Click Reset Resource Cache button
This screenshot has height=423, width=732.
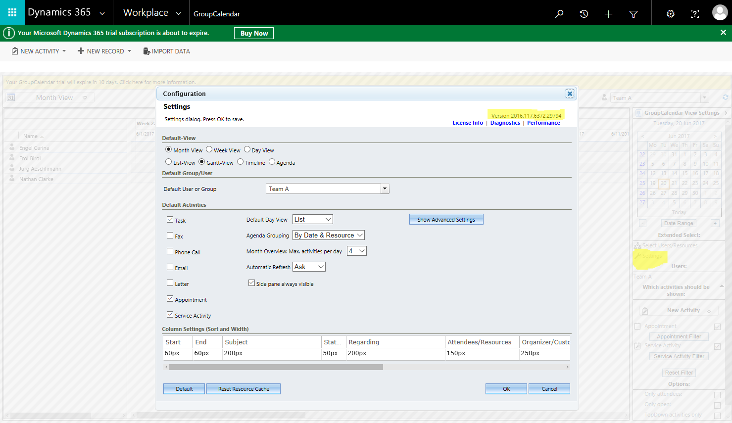pos(244,389)
